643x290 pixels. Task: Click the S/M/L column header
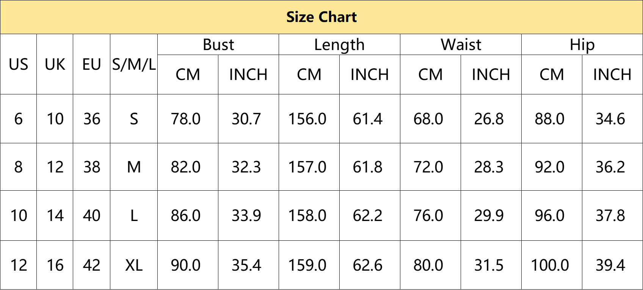pos(134,64)
